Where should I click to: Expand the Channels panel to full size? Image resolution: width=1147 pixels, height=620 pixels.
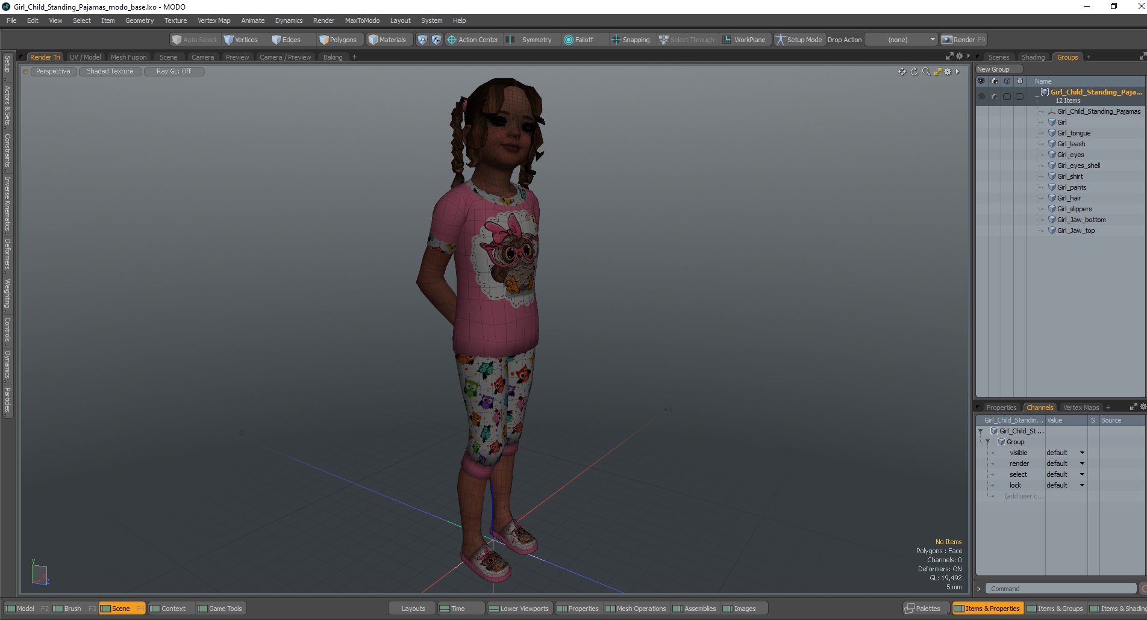1133,407
